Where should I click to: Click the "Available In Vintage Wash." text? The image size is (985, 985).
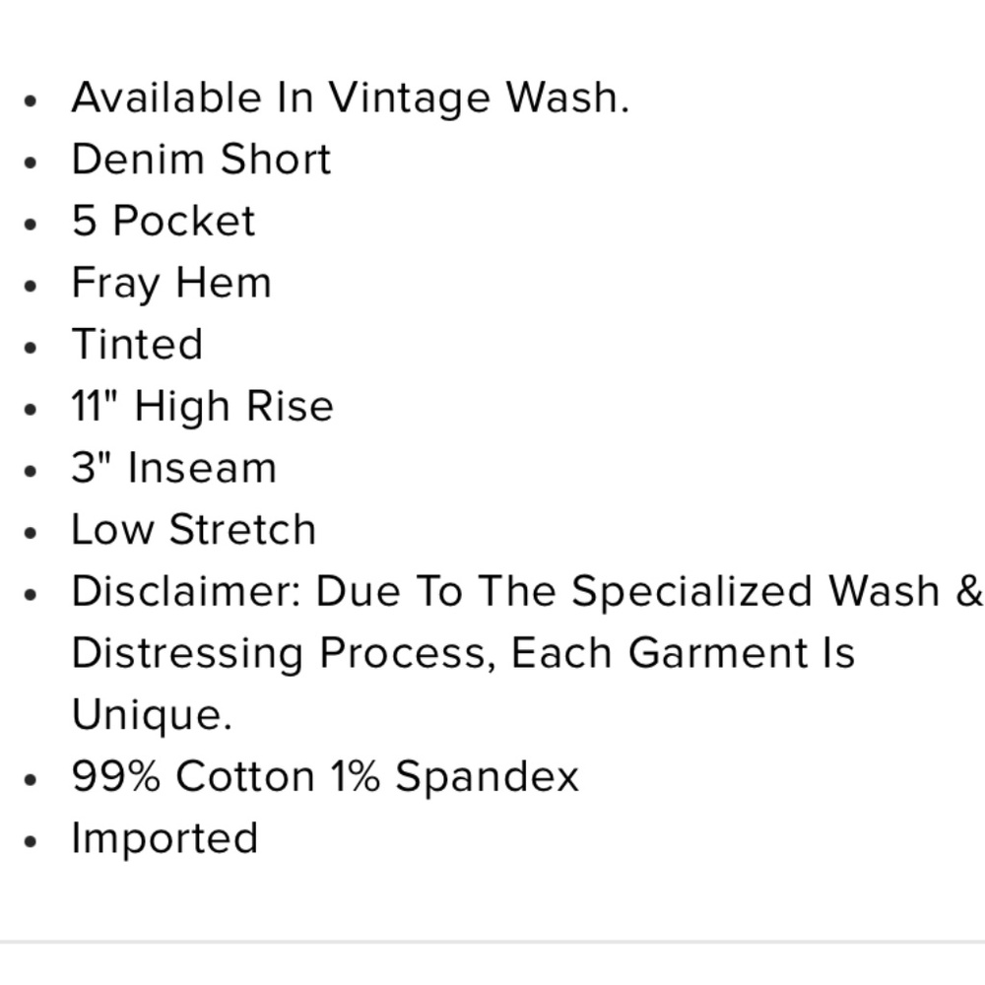click(x=350, y=98)
